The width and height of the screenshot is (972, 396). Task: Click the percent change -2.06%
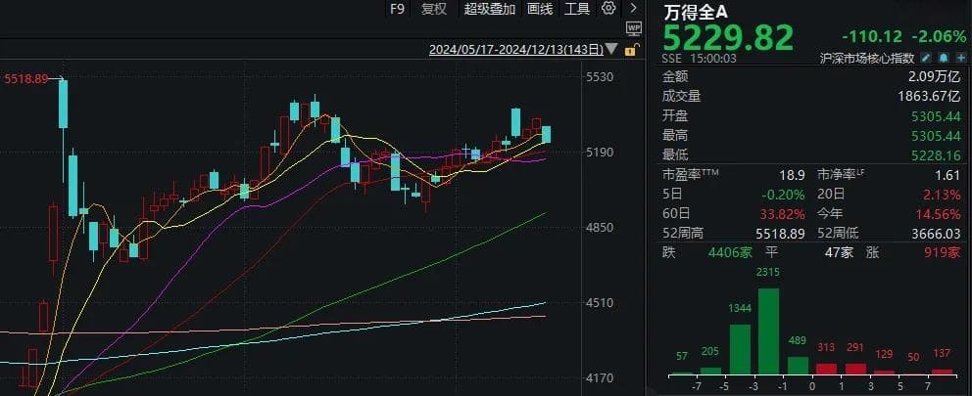pos(941,36)
